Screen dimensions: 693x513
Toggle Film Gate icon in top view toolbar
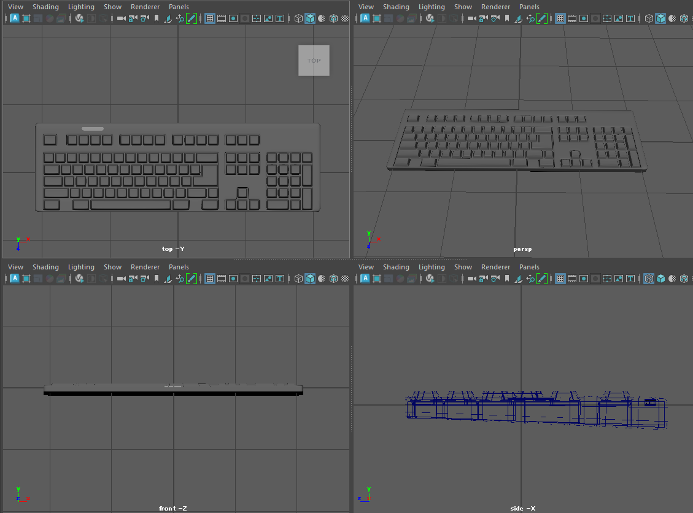222,18
